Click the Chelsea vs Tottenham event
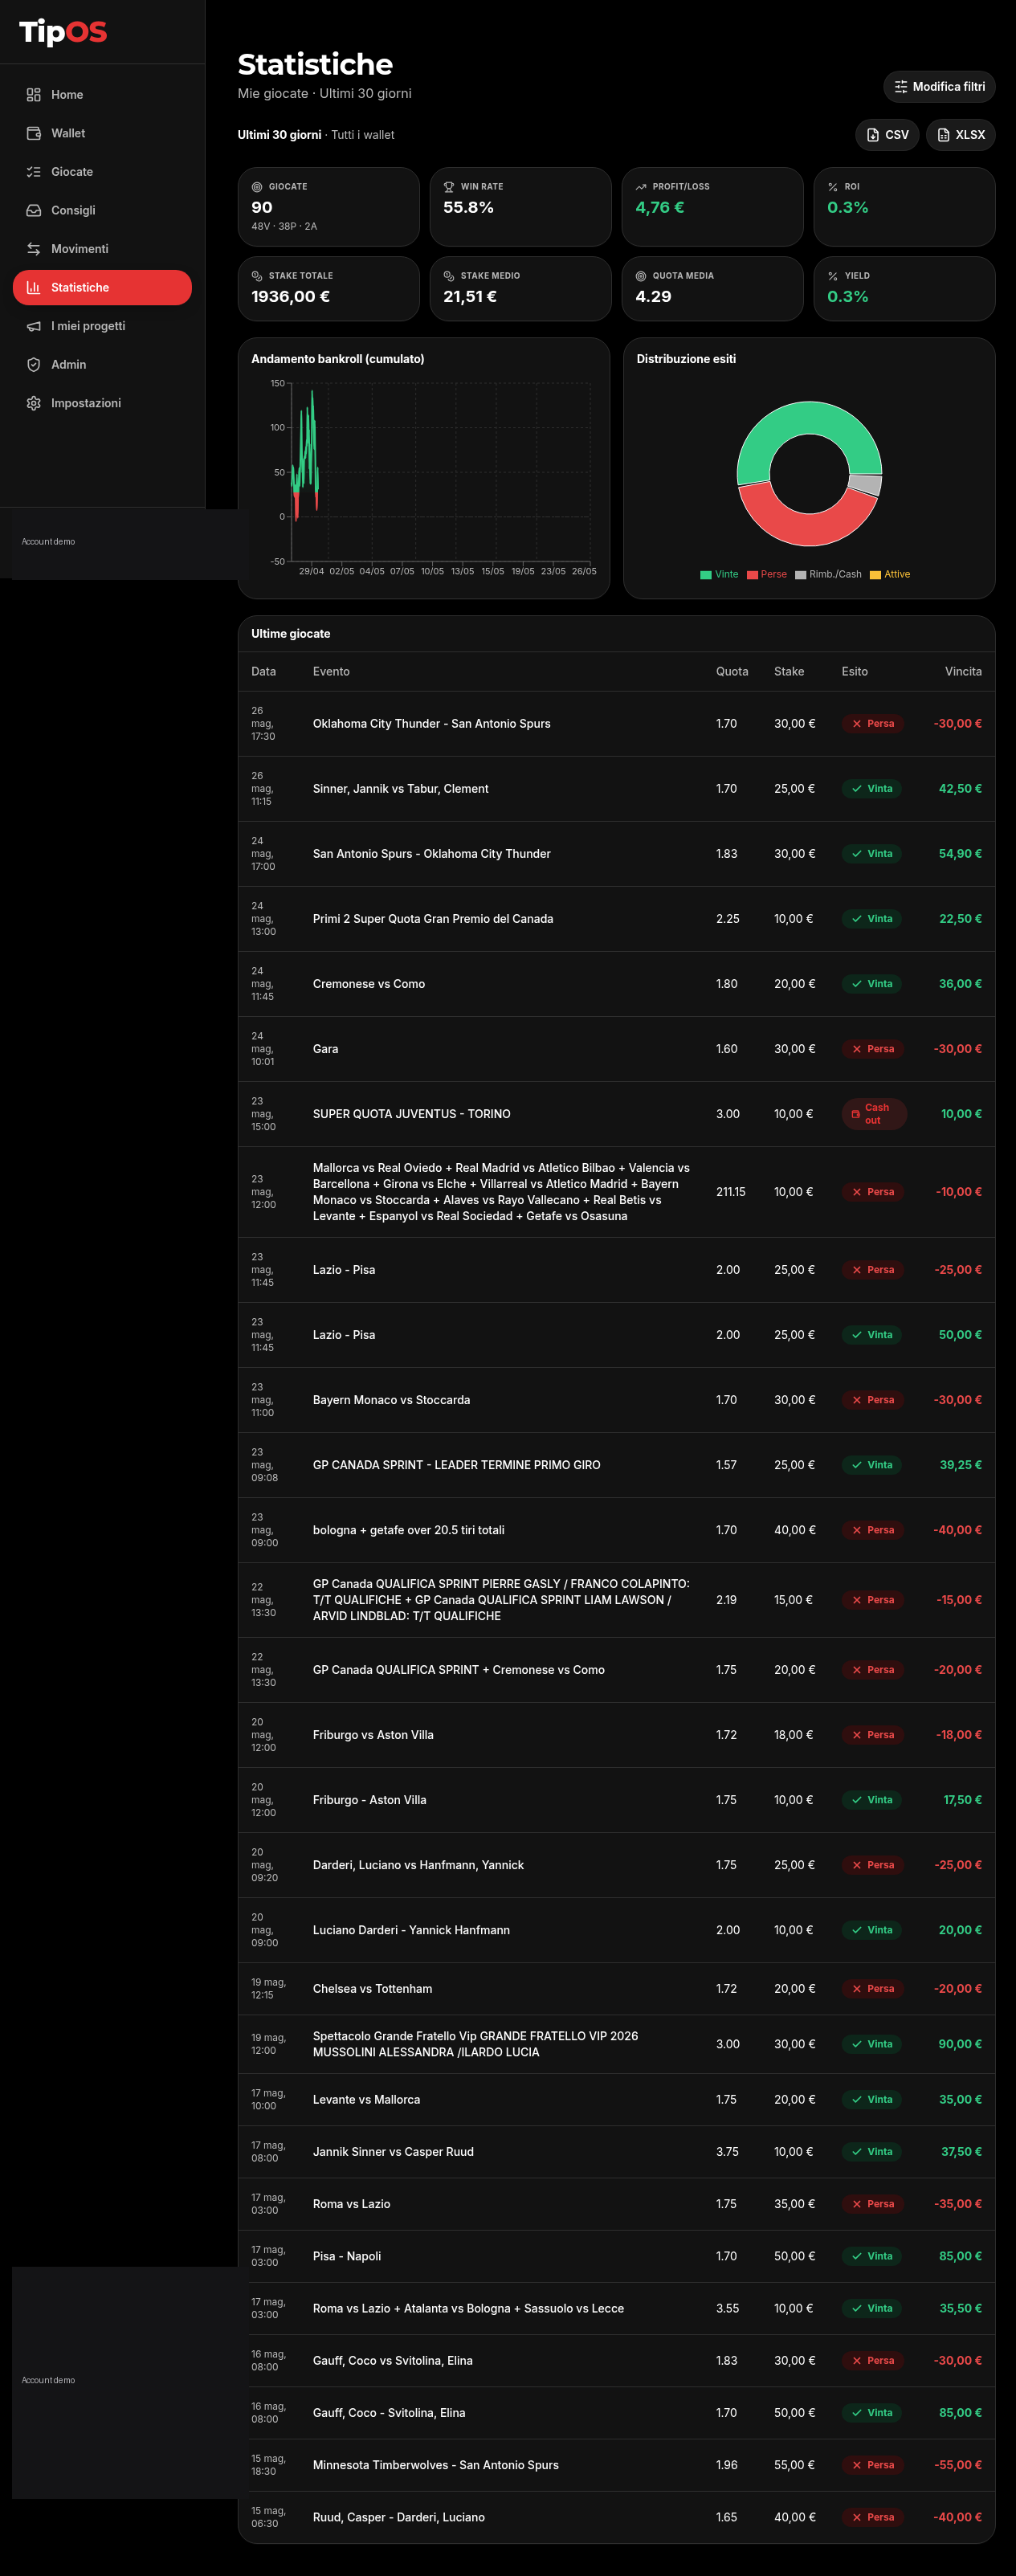 (x=372, y=1989)
